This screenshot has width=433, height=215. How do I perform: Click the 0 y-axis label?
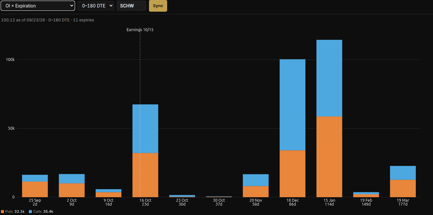(x=13, y=197)
